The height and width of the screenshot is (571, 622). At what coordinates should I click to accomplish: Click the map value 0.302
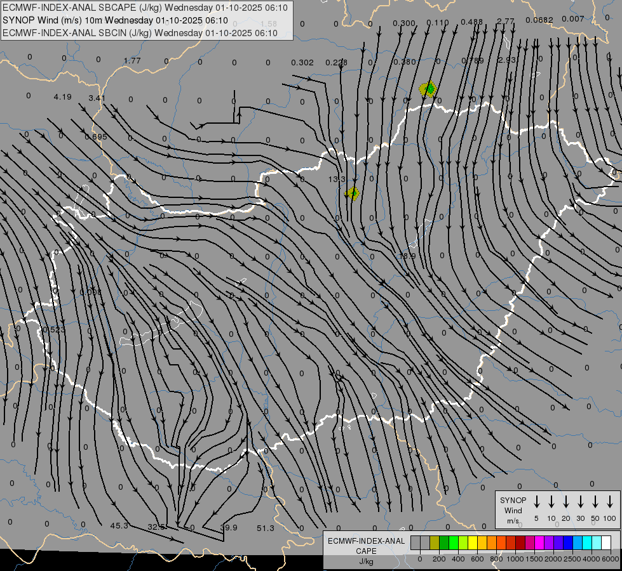click(x=302, y=63)
